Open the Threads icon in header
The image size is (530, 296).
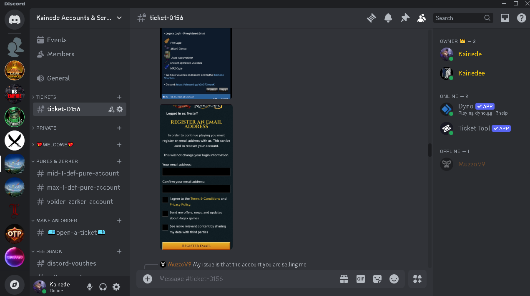372,18
